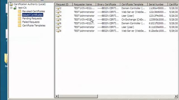Click serial number 12313f4c000...
The height and width of the screenshot is (100, 179).
point(157,16)
